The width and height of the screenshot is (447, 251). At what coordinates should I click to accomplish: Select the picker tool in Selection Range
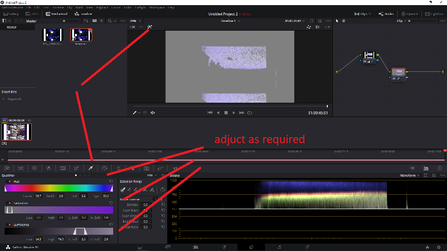pyautogui.click(x=123, y=190)
